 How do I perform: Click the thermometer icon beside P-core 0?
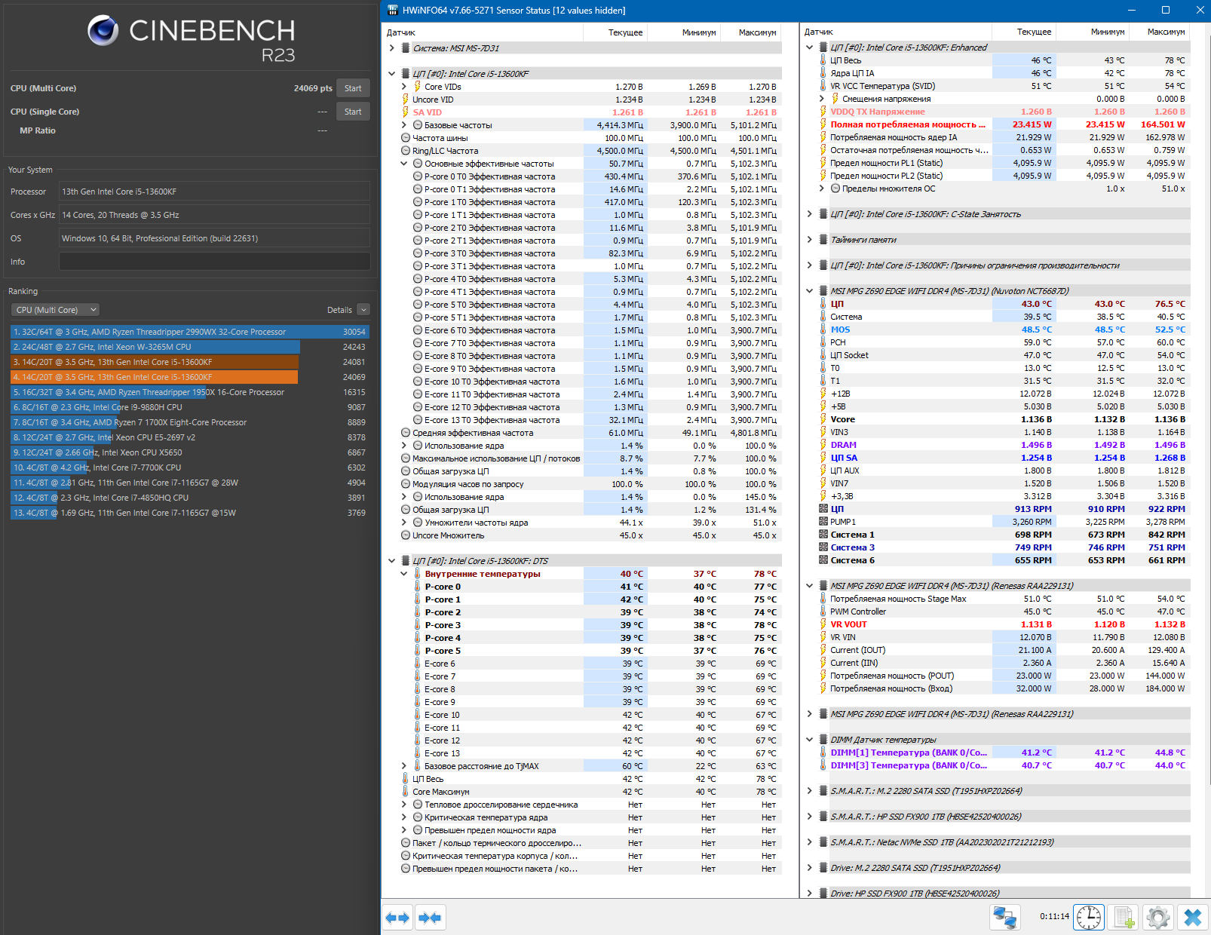(x=417, y=587)
